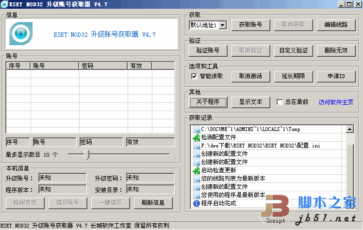
Task: Select log entry 启动检查更新
Action: click(268, 170)
